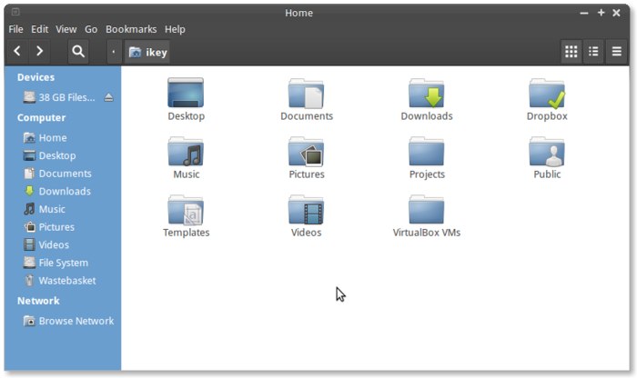637x378 pixels.
Task: Click the small path bar back arrow
Action: pyautogui.click(x=114, y=52)
